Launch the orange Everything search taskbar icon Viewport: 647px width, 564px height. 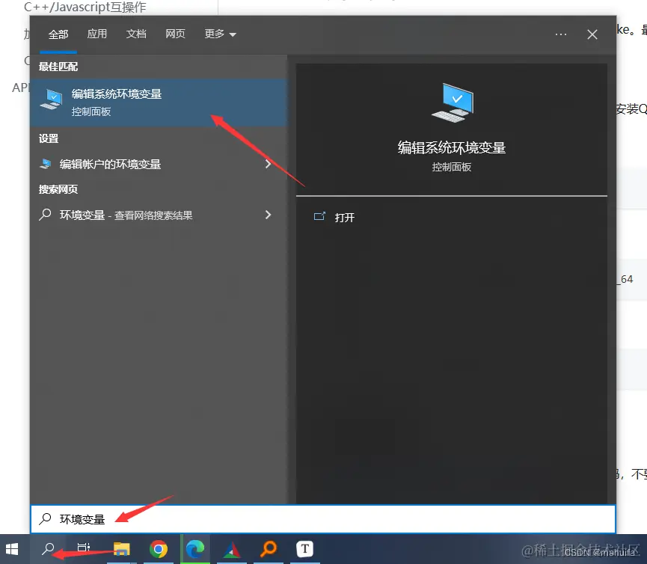pos(268,548)
